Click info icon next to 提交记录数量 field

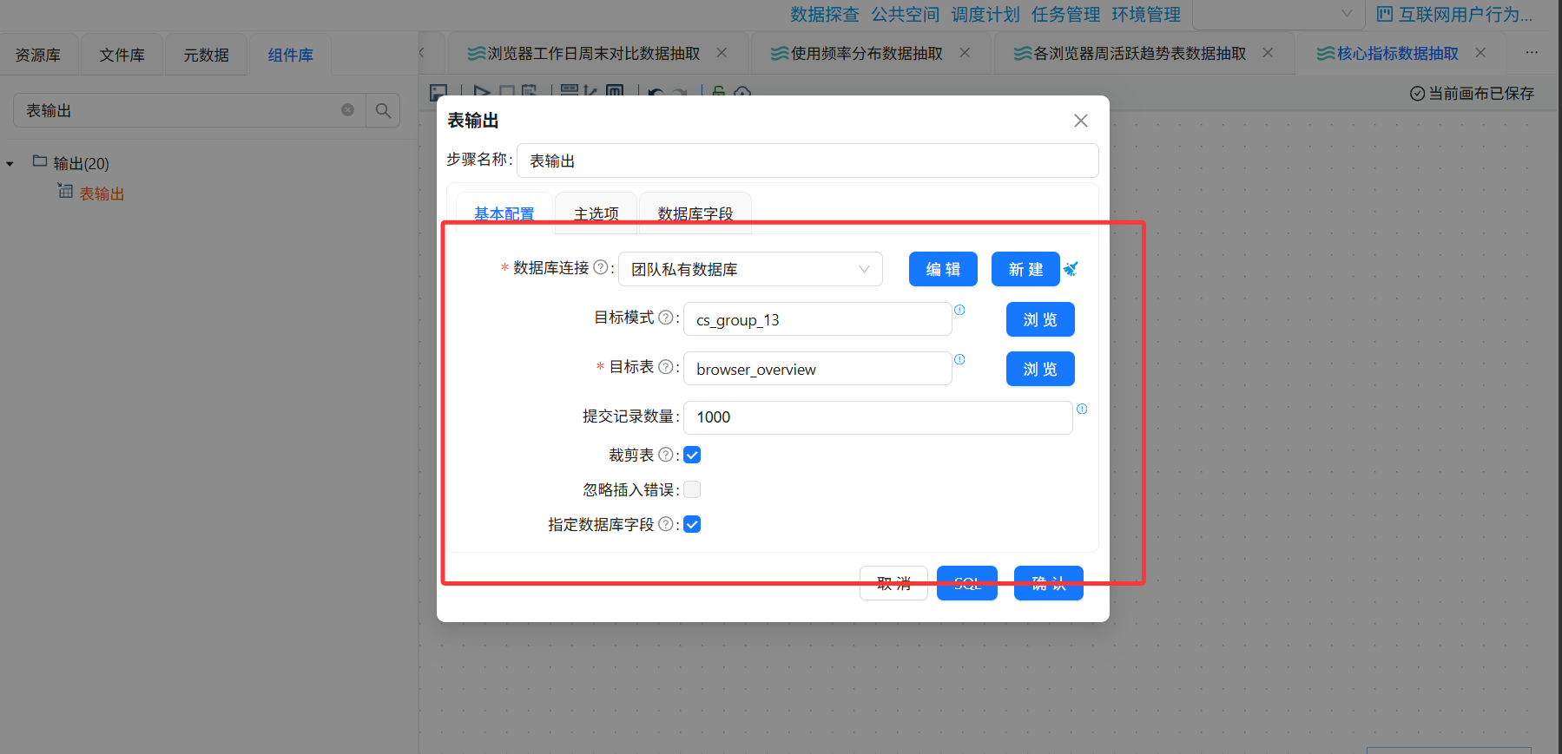1082,409
